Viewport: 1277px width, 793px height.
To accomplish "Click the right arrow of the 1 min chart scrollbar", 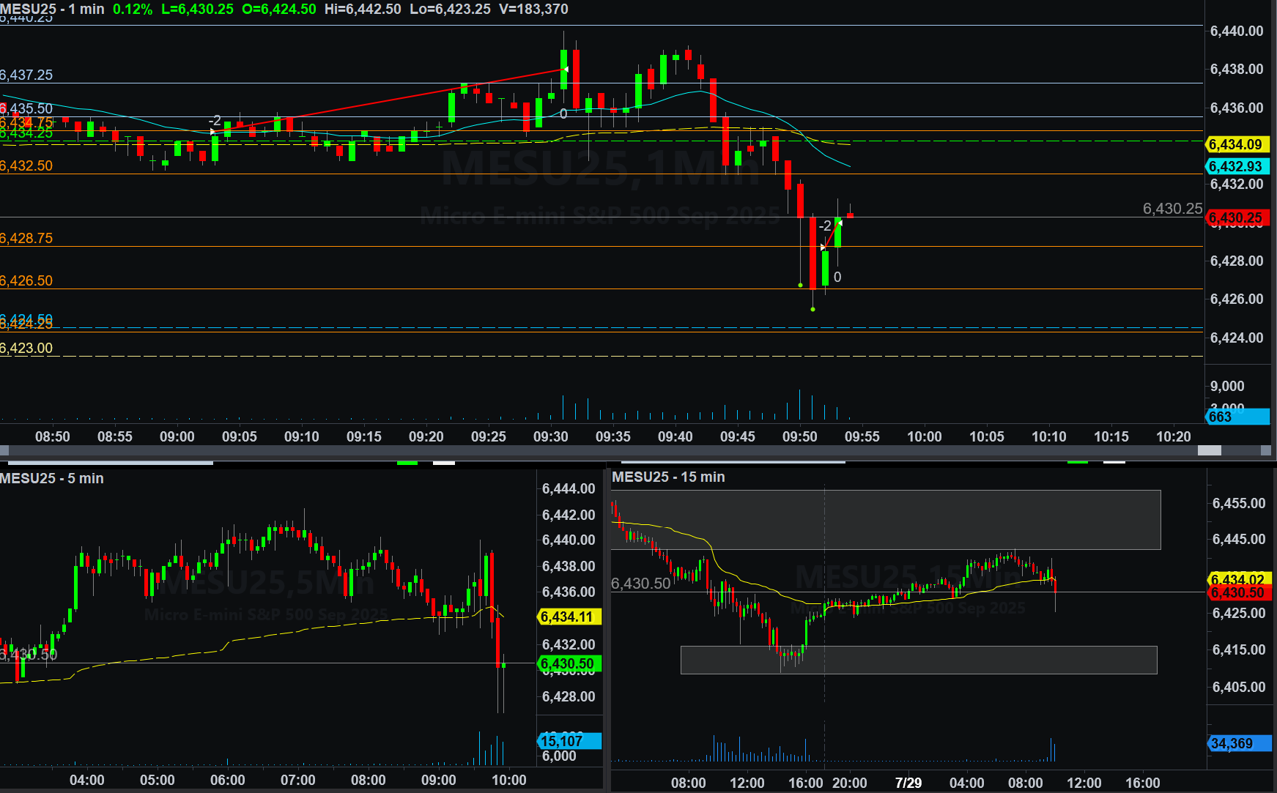I will tap(1265, 450).
